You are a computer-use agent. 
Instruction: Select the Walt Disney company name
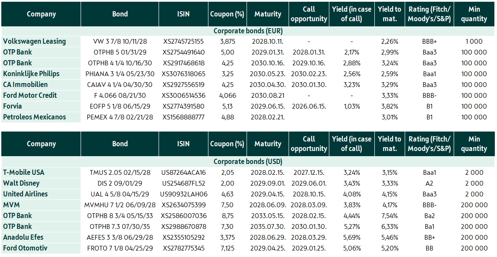[21, 183]
